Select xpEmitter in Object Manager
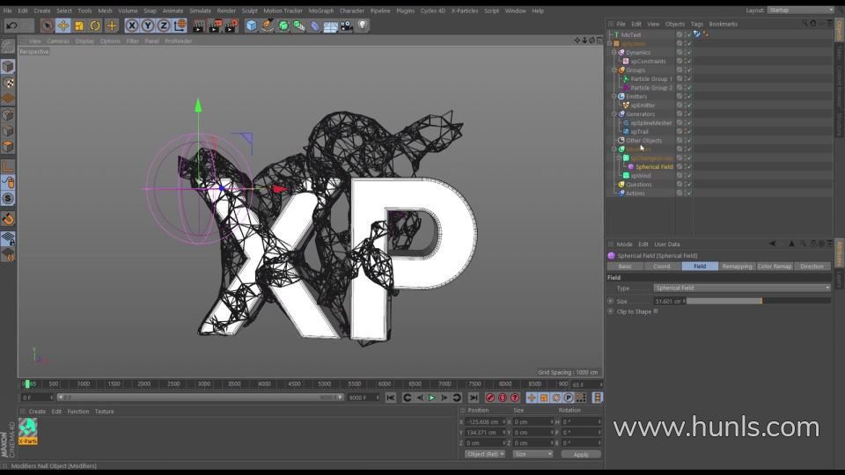845x475 pixels. [x=643, y=105]
